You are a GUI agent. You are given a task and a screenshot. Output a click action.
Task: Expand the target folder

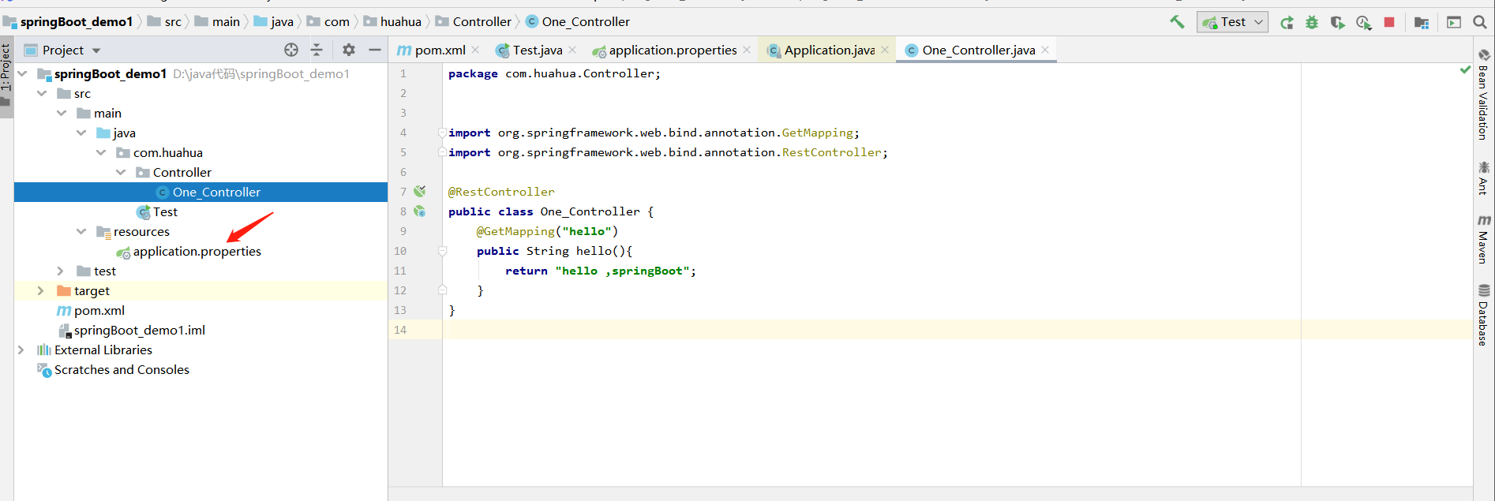coord(41,291)
